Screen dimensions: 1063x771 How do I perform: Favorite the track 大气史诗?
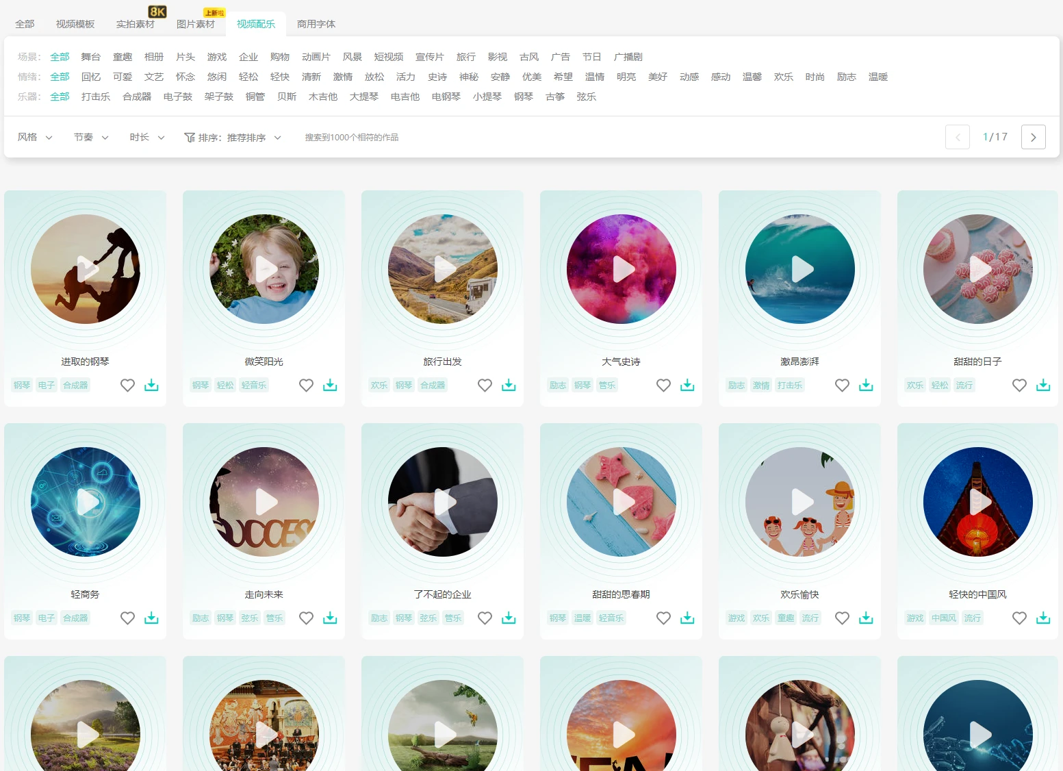coord(663,385)
